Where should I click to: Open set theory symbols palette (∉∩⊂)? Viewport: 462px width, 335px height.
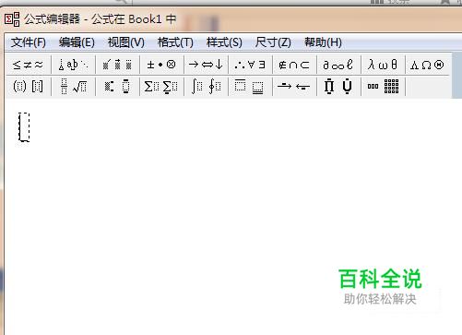294,65
